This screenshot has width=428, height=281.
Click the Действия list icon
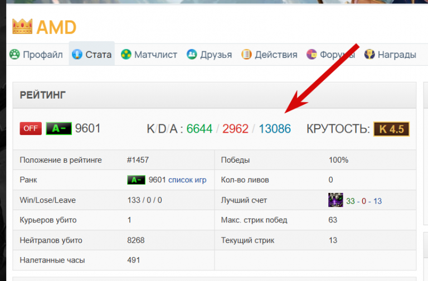pyautogui.click(x=246, y=54)
